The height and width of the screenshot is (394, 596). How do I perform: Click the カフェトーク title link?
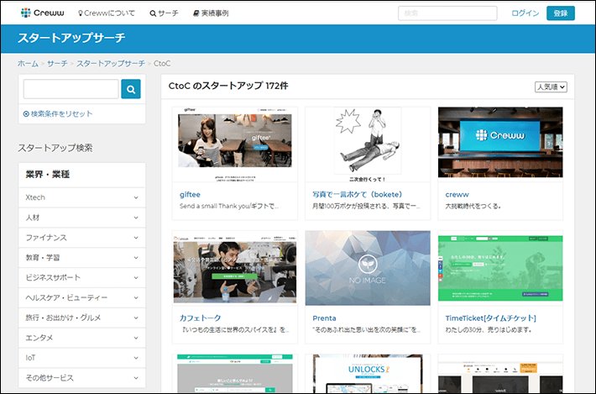coord(200,318)
